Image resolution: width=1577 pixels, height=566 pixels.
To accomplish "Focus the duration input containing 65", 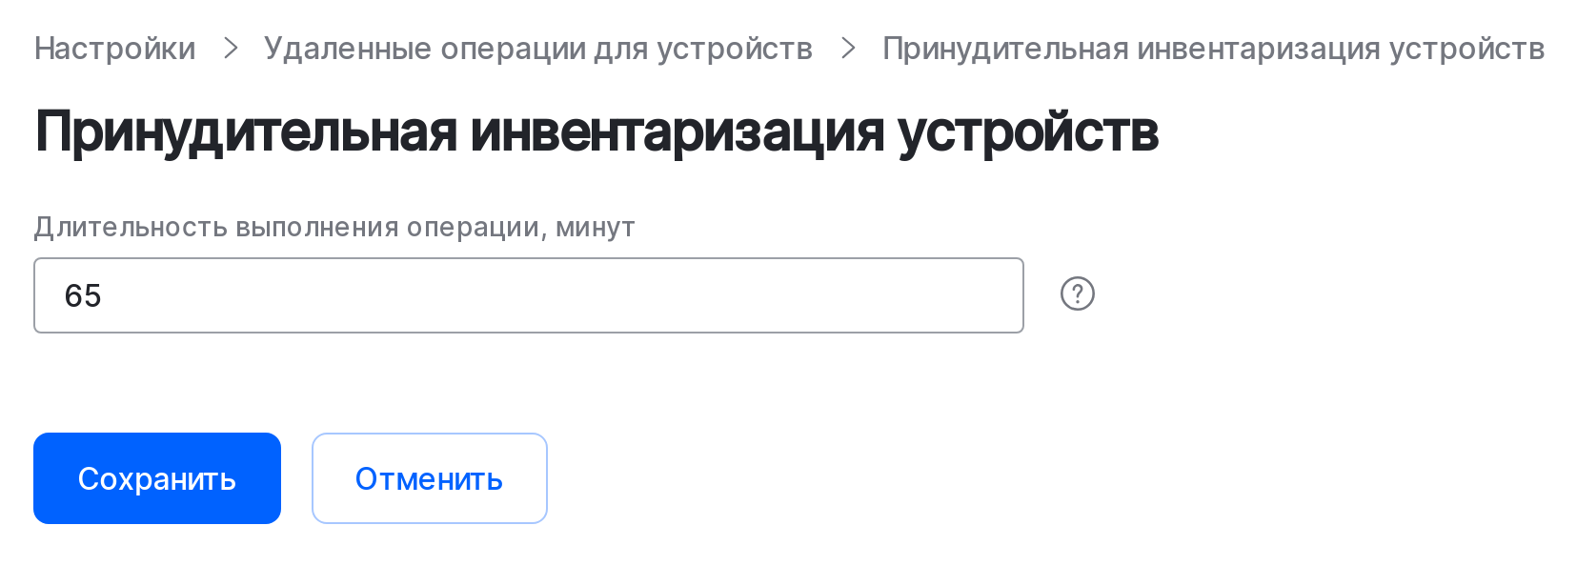I will coord(529,295).
